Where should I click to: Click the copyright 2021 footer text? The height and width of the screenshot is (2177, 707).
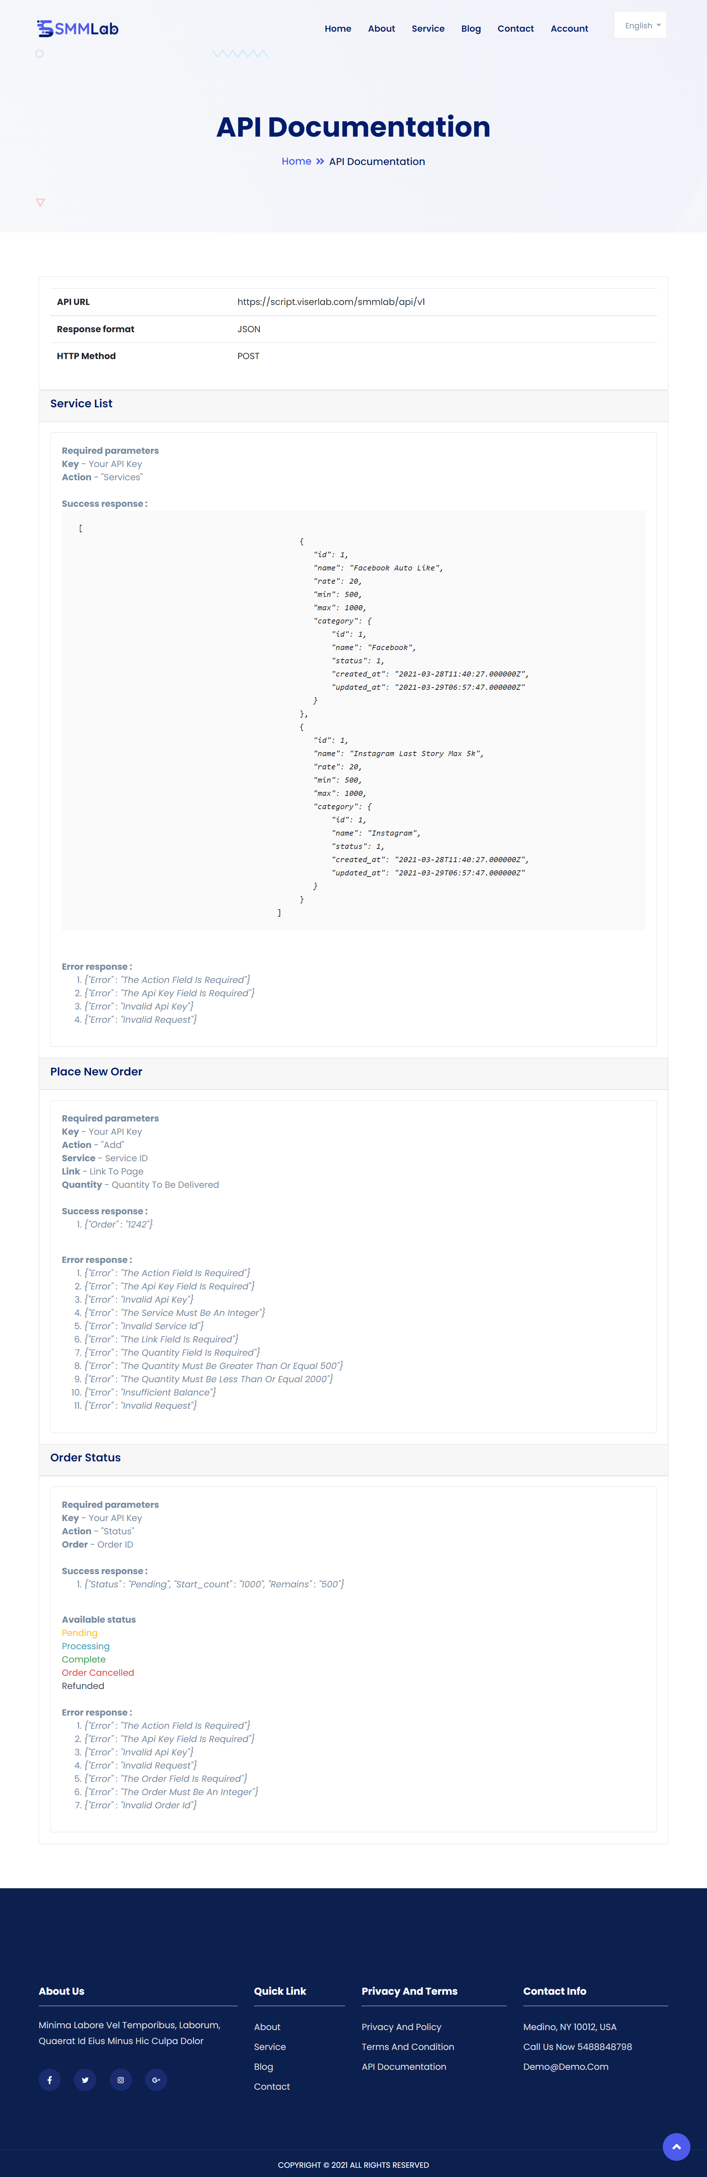click(353, 2165)
